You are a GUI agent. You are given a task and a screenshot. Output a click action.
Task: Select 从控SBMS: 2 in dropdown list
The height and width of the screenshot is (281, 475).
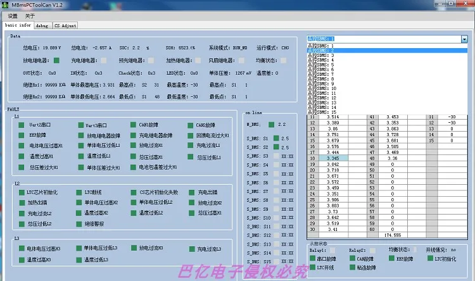[x=387, y=51]
